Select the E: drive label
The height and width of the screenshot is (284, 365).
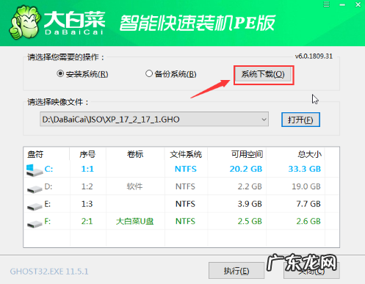click(x=48, y=204)
